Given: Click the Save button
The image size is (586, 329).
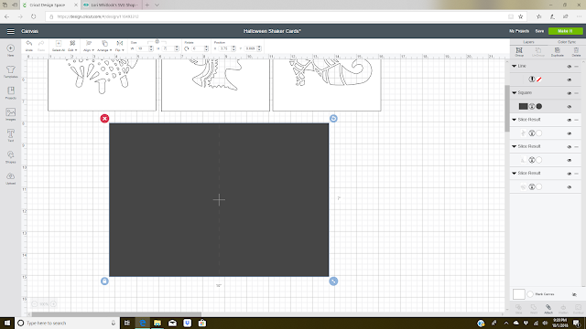Looking at the screenshot, I should (539, 31).
